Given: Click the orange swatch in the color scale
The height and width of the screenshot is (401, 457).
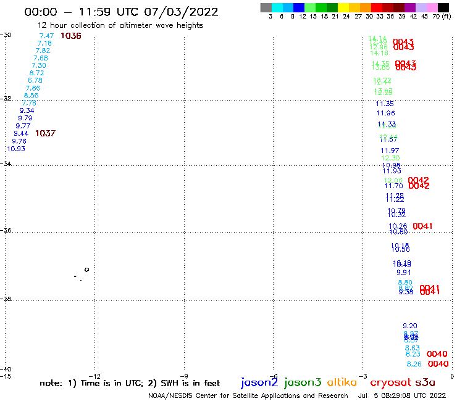Looking at the screenshot, I should point(366,7).
